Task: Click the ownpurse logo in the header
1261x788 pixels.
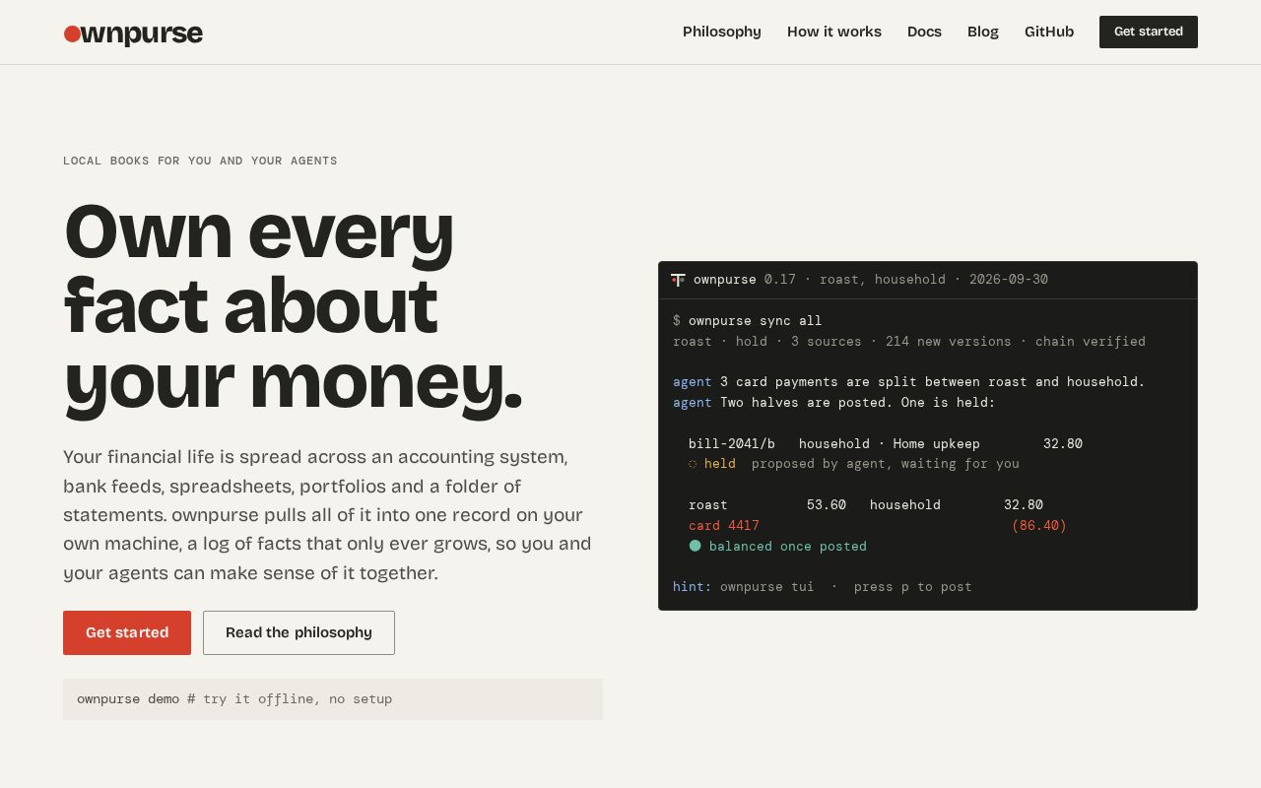Action: (133, 34)
